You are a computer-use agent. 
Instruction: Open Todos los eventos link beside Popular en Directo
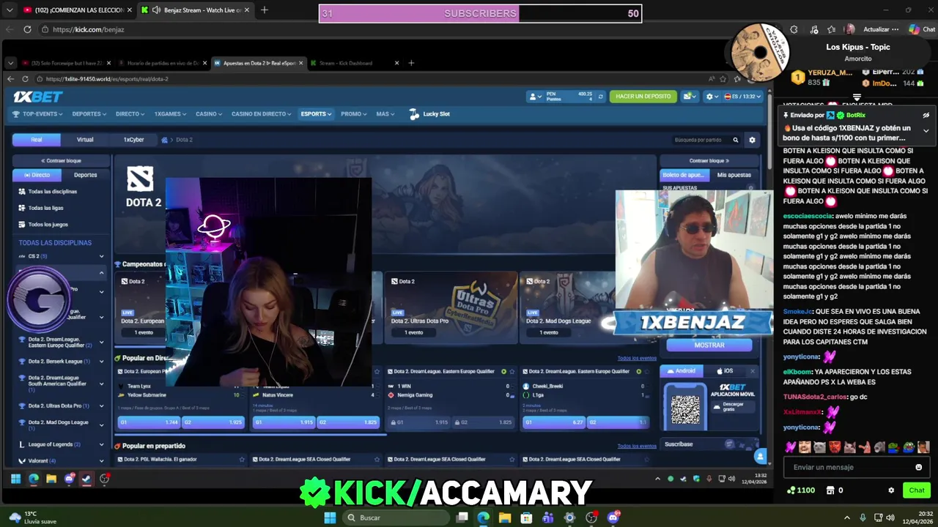pyautogui.click(x=637, y=359)
